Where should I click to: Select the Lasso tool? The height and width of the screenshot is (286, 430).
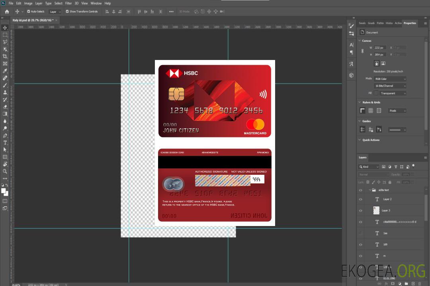click(5, 42)
